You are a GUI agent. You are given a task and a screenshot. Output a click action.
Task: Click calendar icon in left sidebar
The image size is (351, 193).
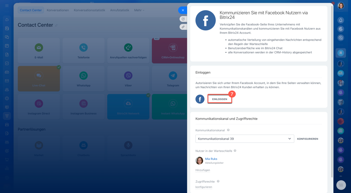point(7,46)
